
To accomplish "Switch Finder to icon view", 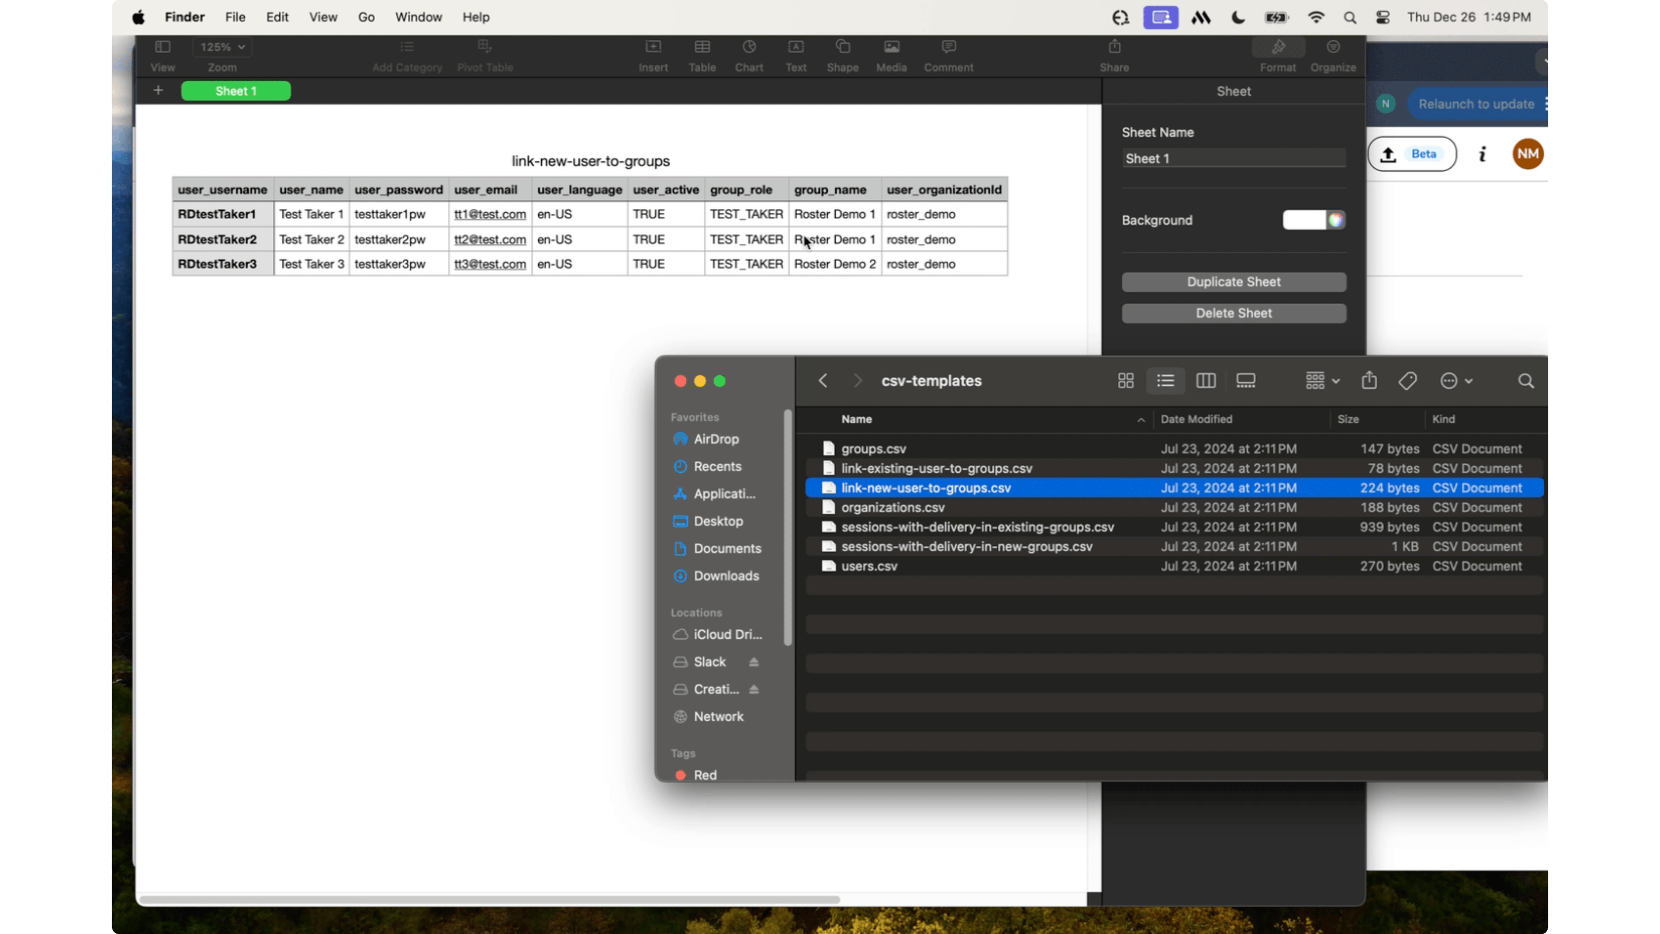I will click(1126, 381).
